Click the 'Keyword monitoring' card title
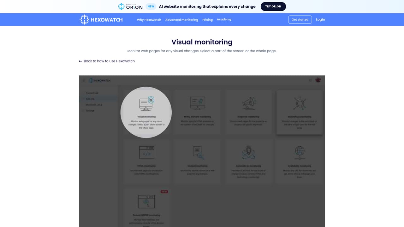Viewport: 404px width, 227px height. 248,117
